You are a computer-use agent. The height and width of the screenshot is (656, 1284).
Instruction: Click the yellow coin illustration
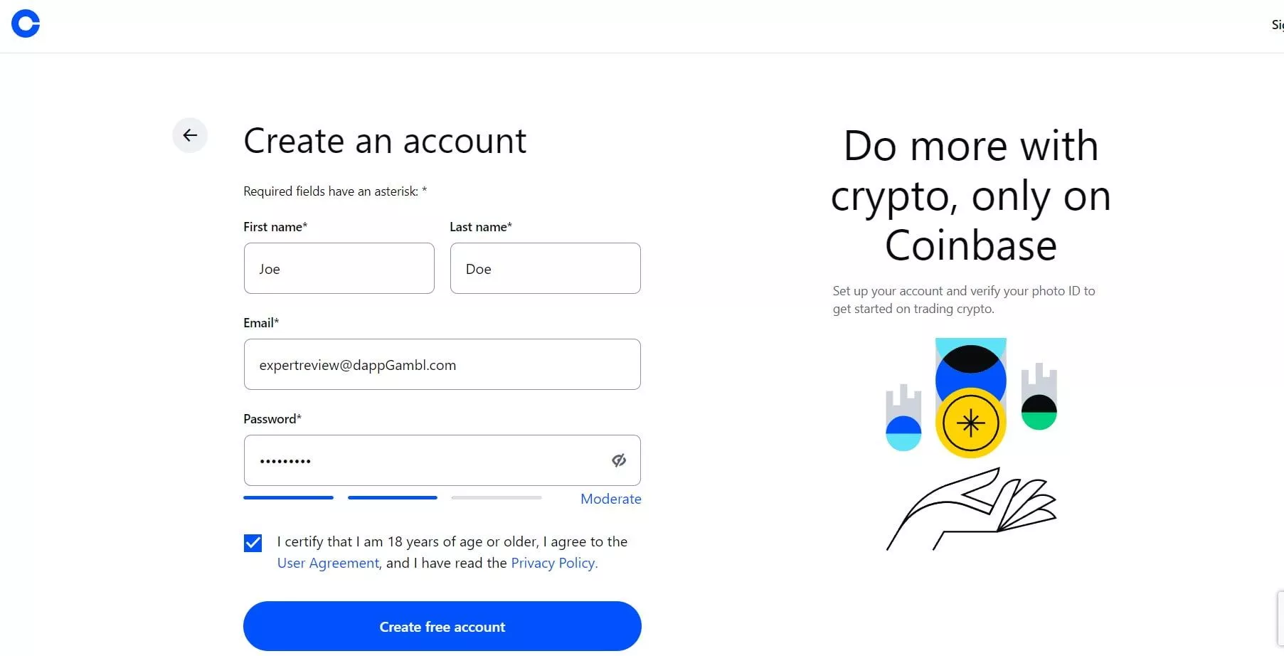(x=970, y=423)
